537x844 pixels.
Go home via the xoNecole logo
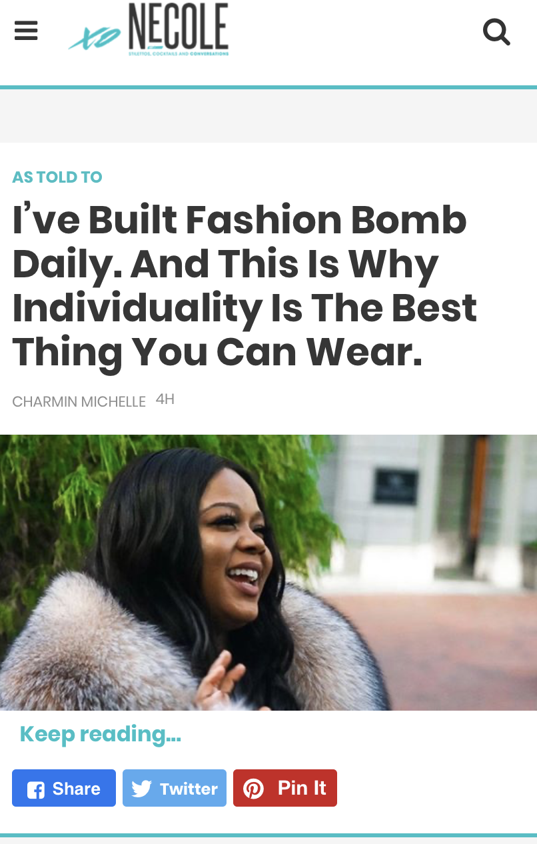pos(149,30)
